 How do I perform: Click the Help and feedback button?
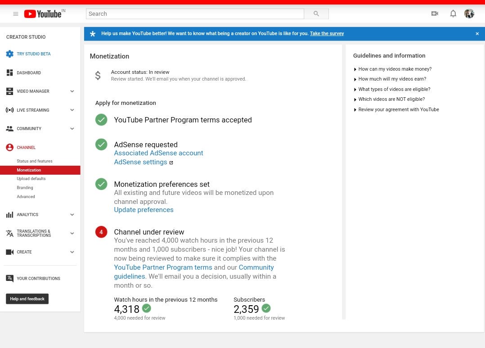(x=27, y=299)
